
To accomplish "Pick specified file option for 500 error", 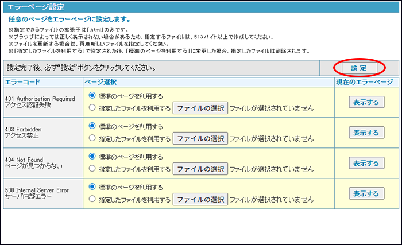I will (x=92, y=199).
